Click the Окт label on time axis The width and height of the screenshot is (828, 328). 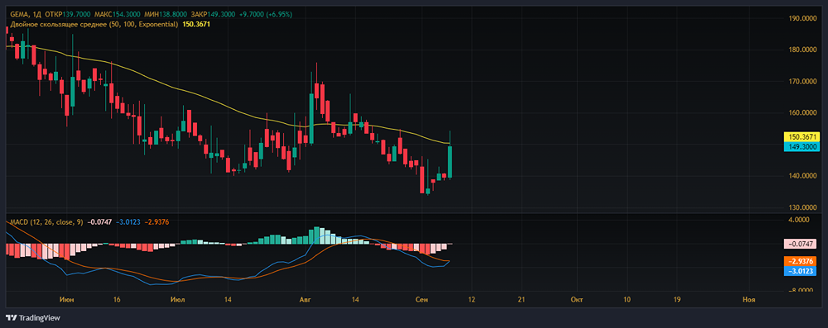pos(576,300)
